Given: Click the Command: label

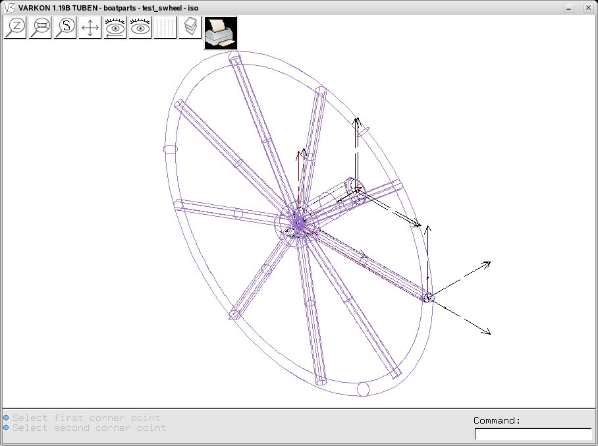Looking at the screenshot, I should point(497,420).
